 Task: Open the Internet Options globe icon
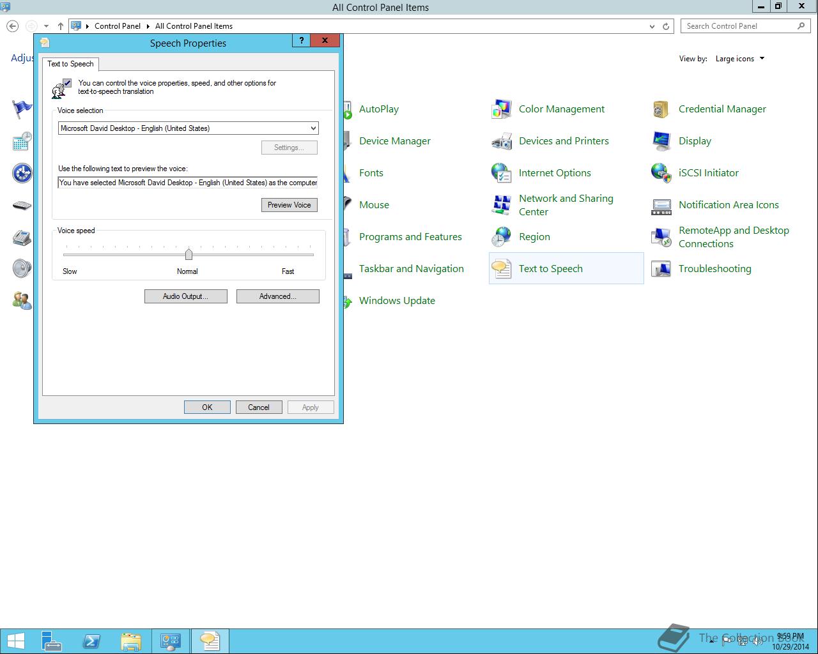tap(502, 173)
